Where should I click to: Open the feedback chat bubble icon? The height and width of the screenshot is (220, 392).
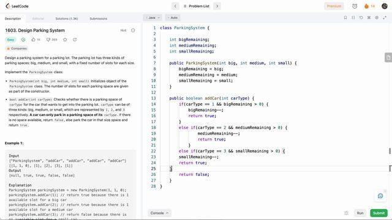pyautogui.click(x=380, y=196)
